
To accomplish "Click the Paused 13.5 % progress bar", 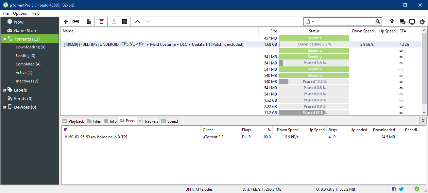I will coord(314,81).
